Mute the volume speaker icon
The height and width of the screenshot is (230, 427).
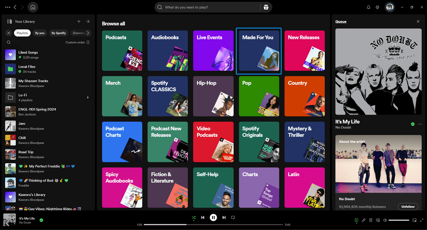tap(385, 220)
